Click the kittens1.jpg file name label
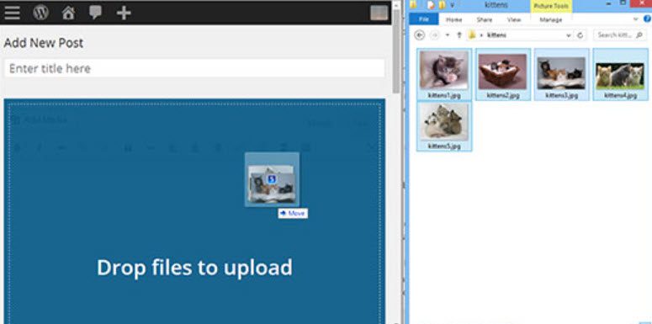 444,95
